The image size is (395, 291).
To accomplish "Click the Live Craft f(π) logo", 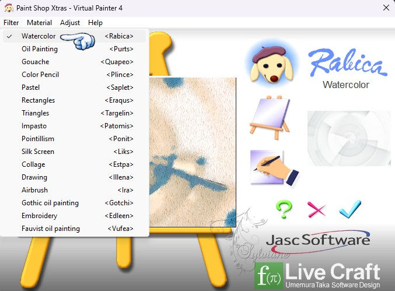I will point(317,276).
